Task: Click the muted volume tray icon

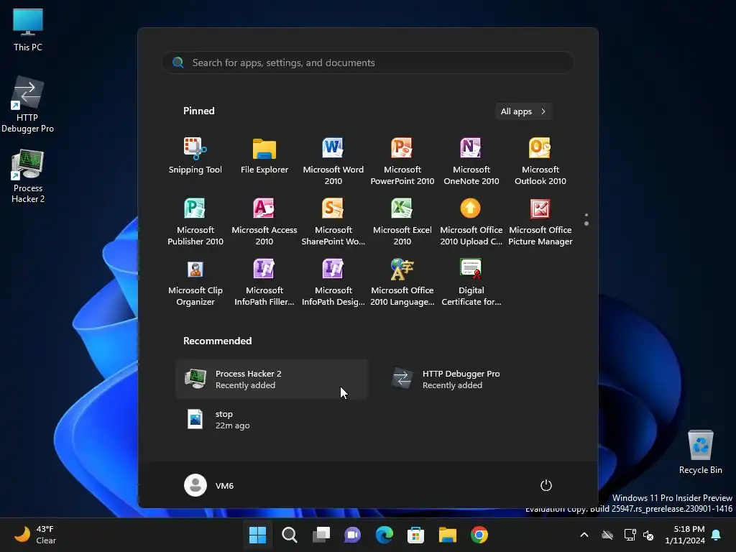Action: 648,535
